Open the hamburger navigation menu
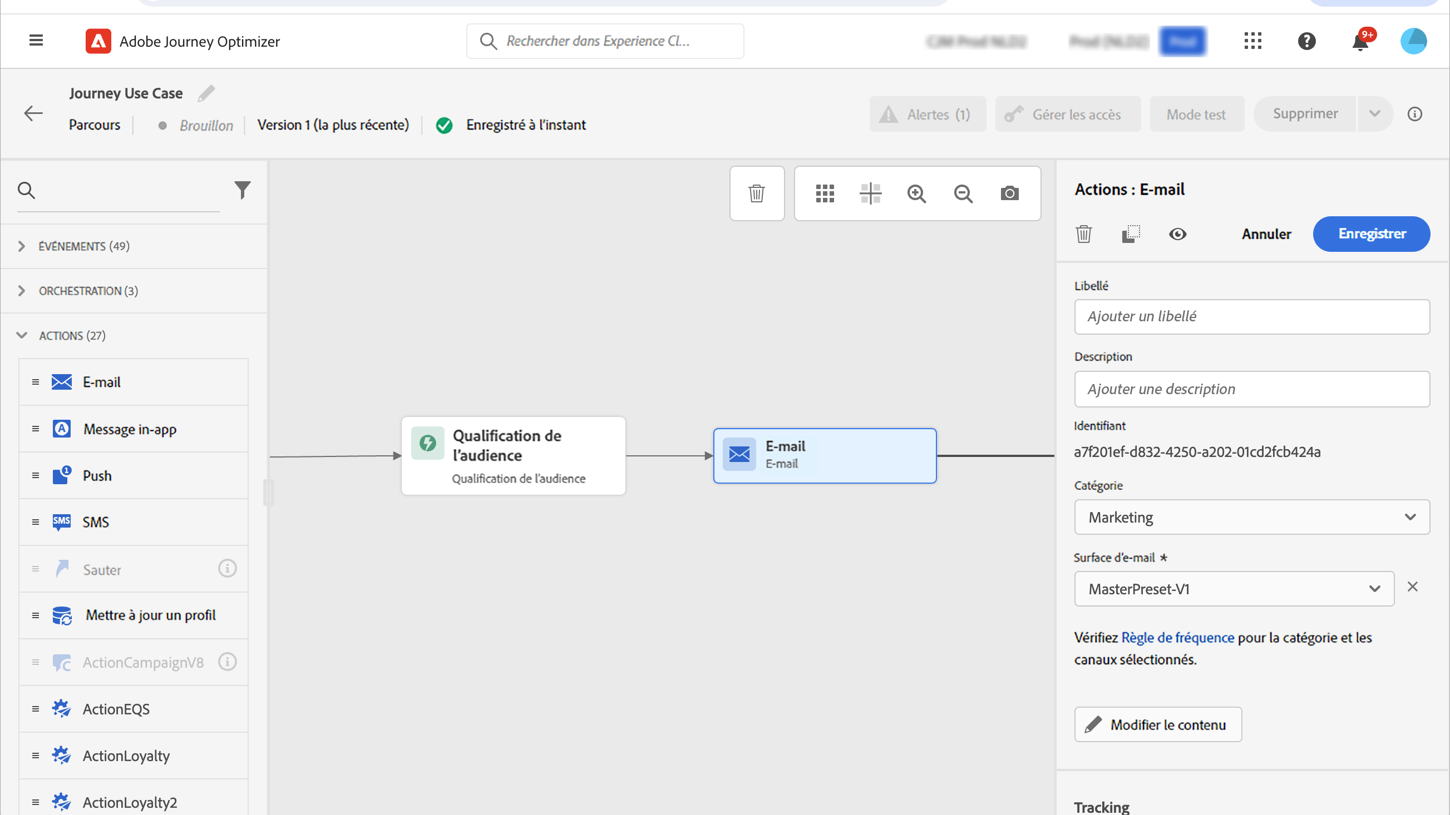This screenshot has height=815, width=1450. pos(36,41)
